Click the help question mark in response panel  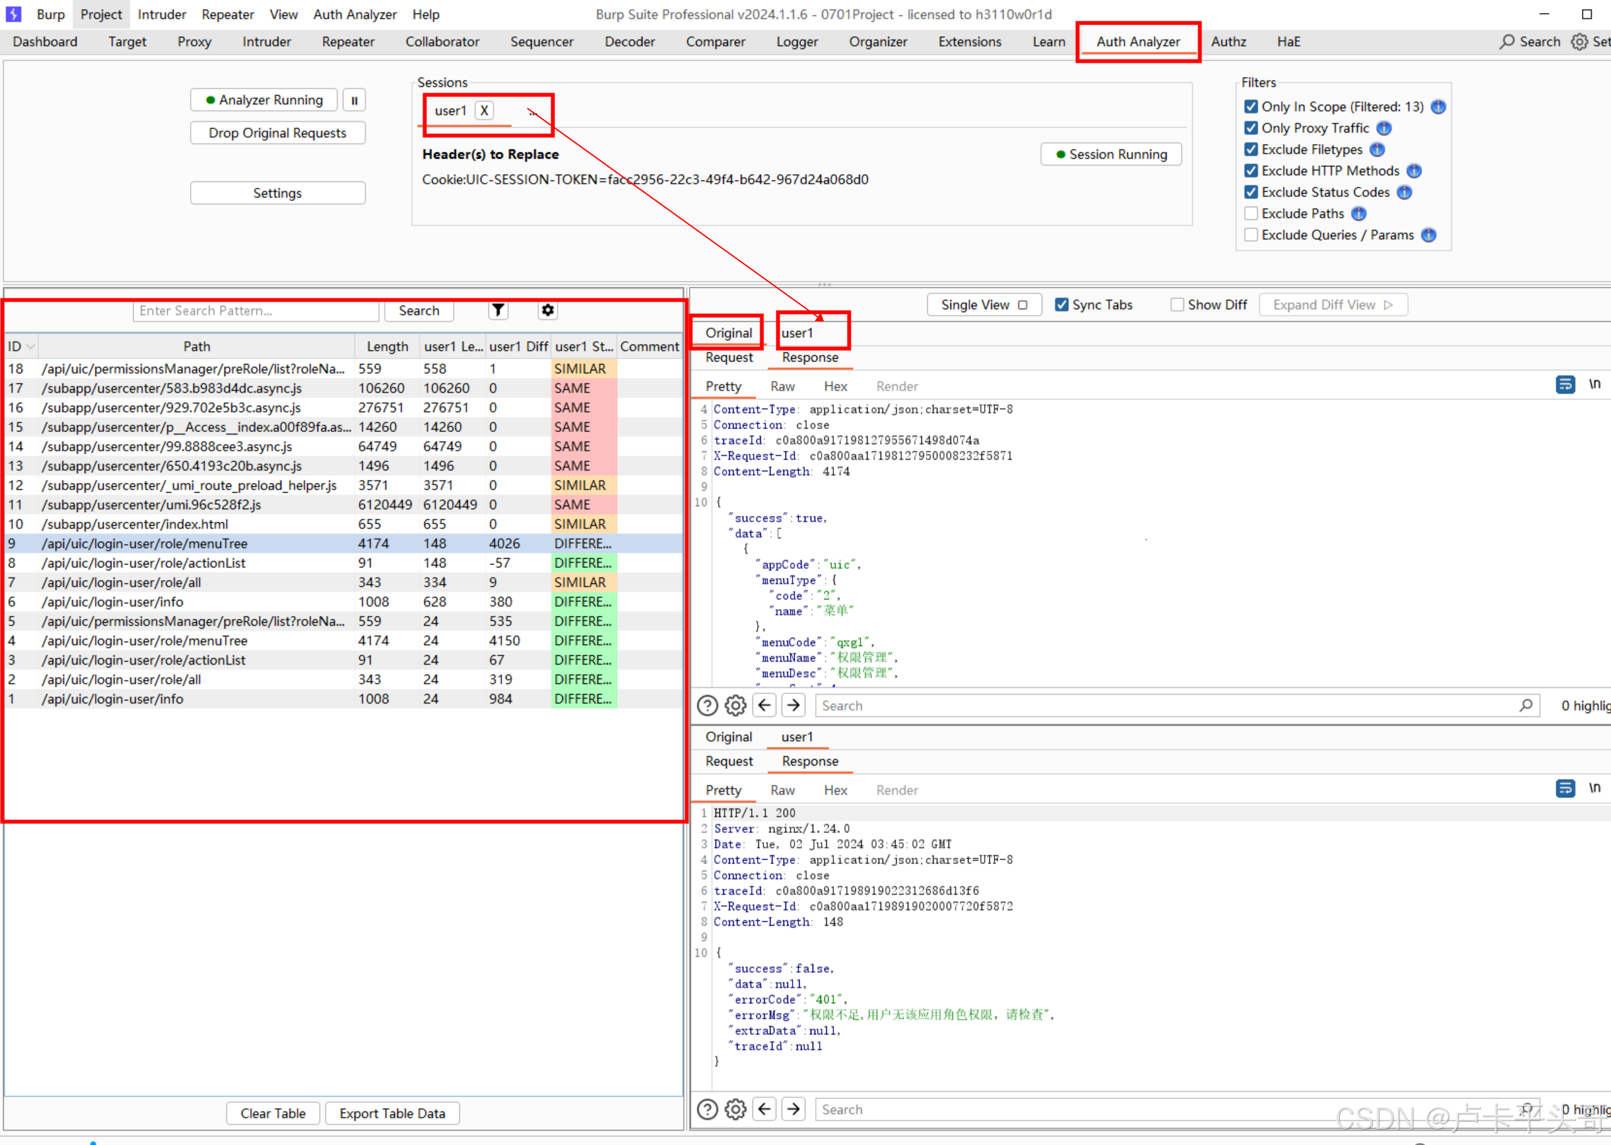click(707, 705)
